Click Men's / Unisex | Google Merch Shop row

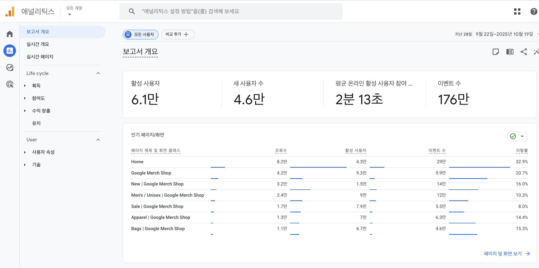click(329, 195)
